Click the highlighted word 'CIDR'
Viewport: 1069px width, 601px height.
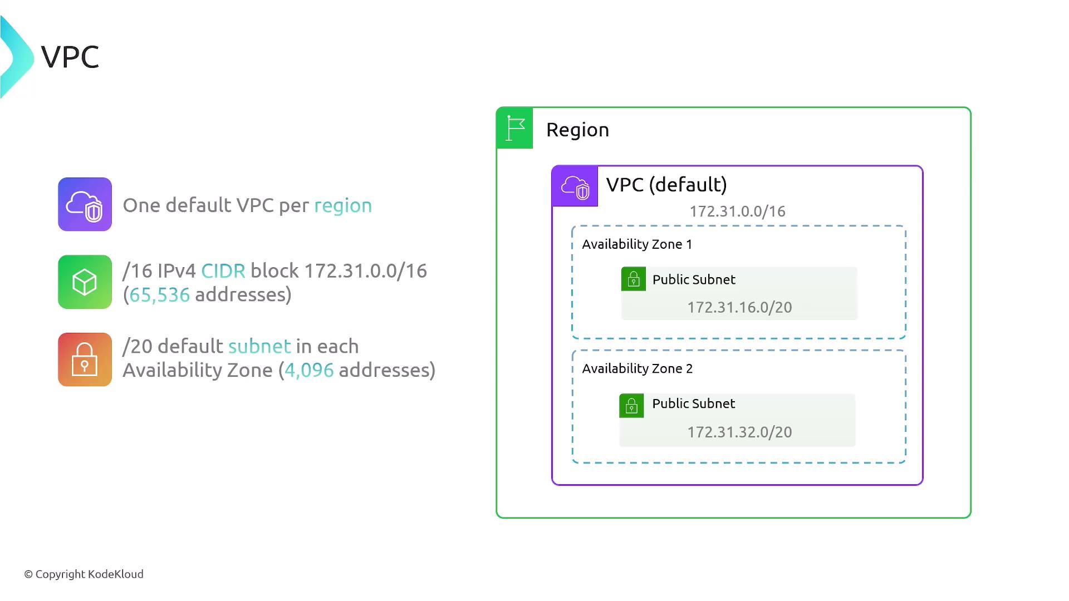tap(223, 271)
